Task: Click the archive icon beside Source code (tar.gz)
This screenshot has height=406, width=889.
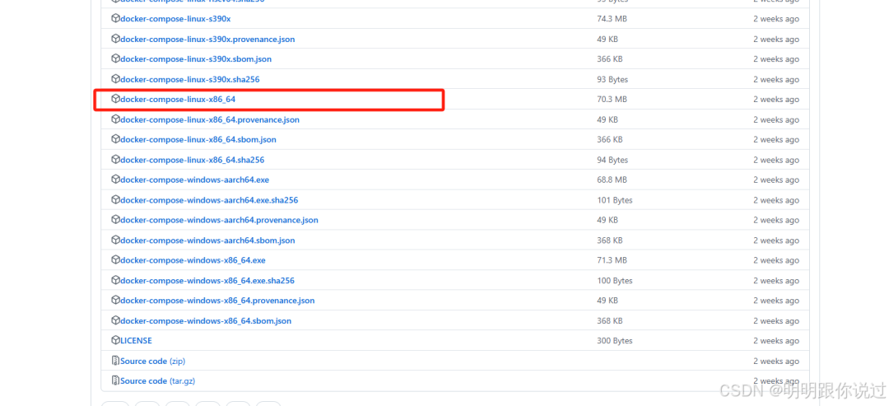Action: click(x=116, y=381)
